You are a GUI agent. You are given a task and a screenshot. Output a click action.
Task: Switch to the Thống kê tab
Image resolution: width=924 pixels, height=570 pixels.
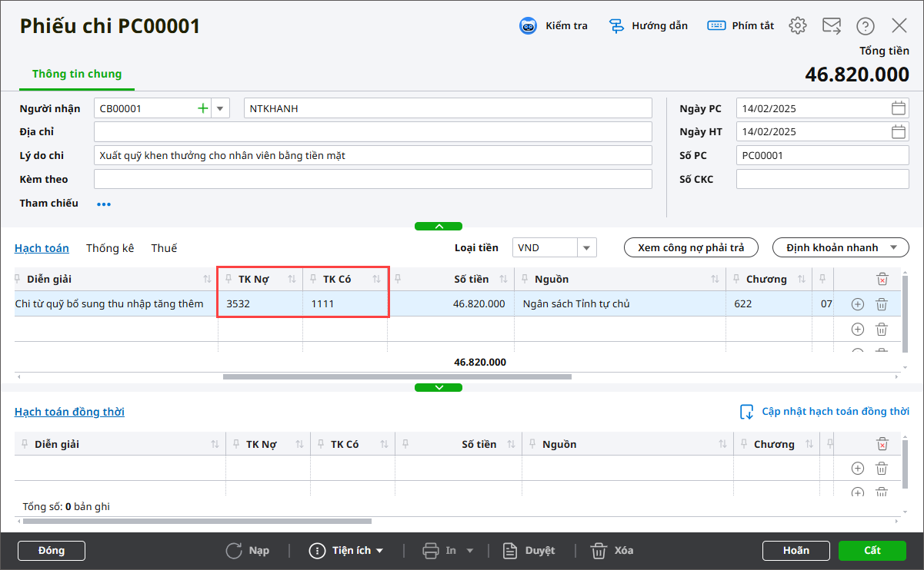click(x=110, y=248)
